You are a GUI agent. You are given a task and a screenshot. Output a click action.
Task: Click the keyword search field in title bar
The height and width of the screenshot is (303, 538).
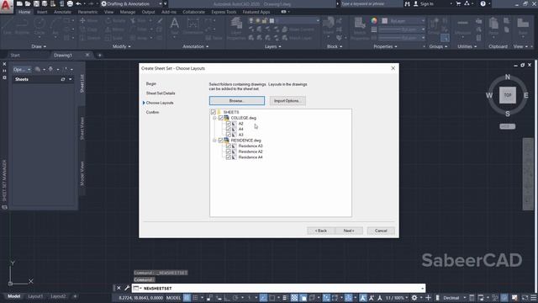coord(371,3)
